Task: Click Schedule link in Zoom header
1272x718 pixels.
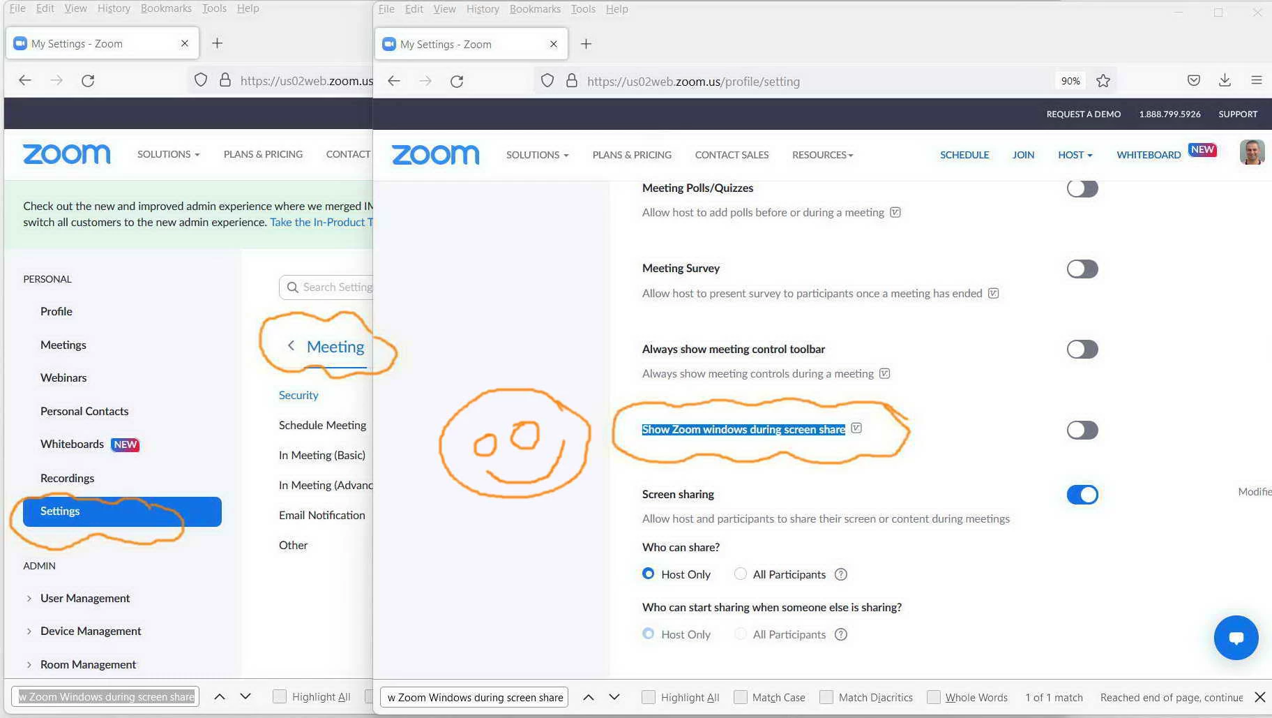Action: click(964, 155)
